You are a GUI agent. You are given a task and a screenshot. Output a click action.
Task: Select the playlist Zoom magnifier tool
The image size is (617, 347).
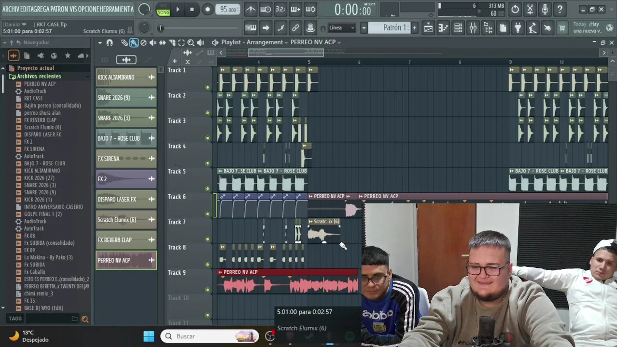[x=191, y=42]
